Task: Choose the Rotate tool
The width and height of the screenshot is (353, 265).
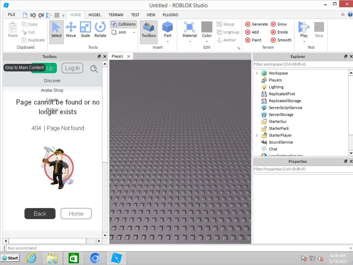Action: click(100, 30)
